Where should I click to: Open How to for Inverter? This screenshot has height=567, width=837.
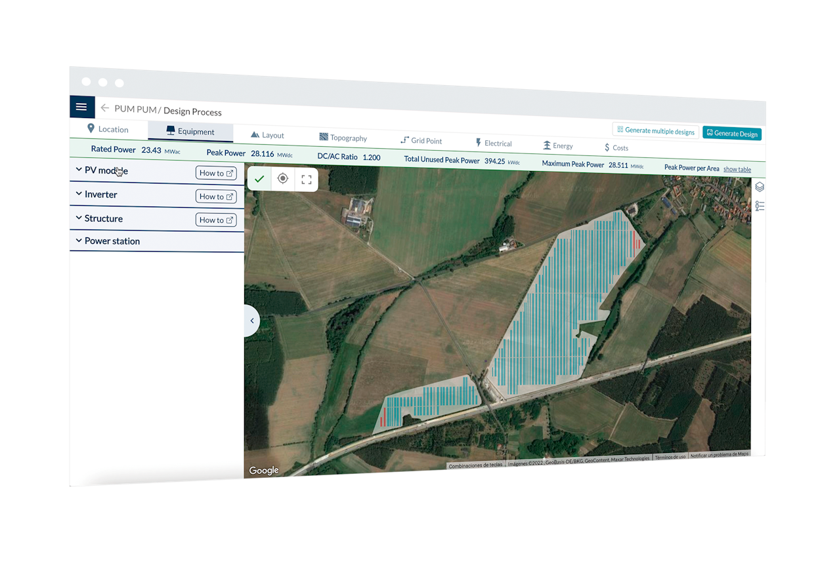[216, 196]
